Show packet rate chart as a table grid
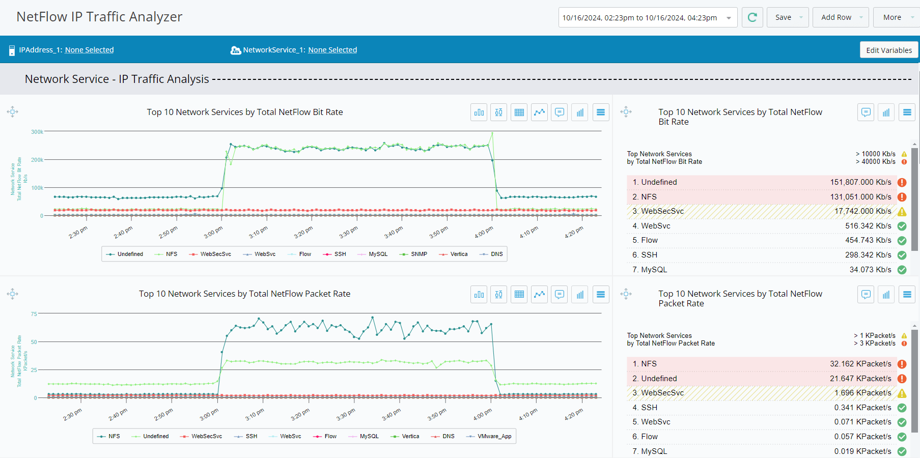The image size is (920, 458). point(519,294)
